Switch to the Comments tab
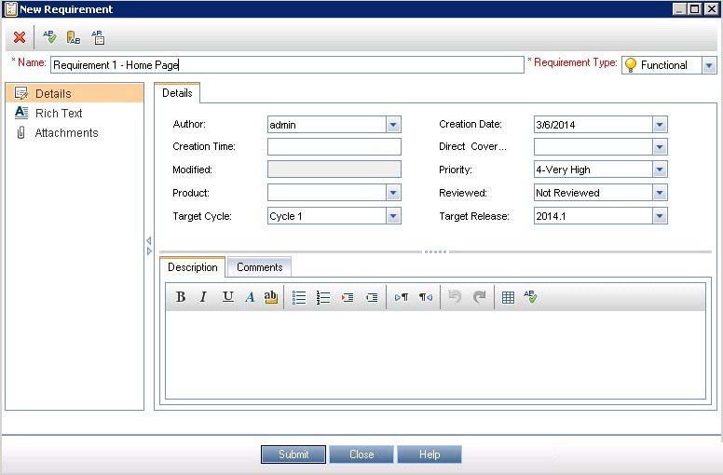 coord(260,267)
